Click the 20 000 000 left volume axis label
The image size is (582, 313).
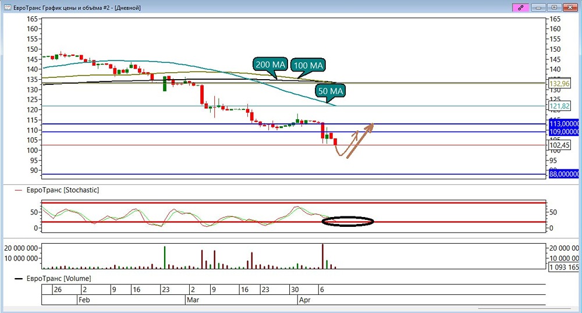point(21,248)
